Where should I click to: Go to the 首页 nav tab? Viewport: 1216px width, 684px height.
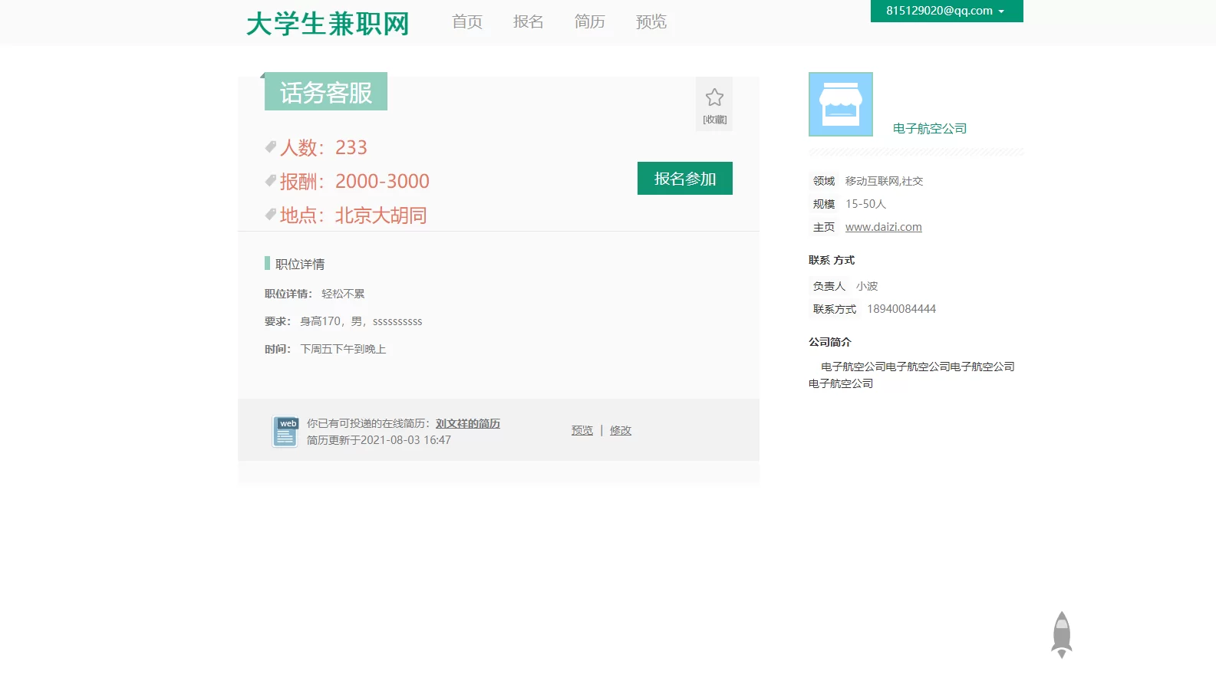pos(466,21)
